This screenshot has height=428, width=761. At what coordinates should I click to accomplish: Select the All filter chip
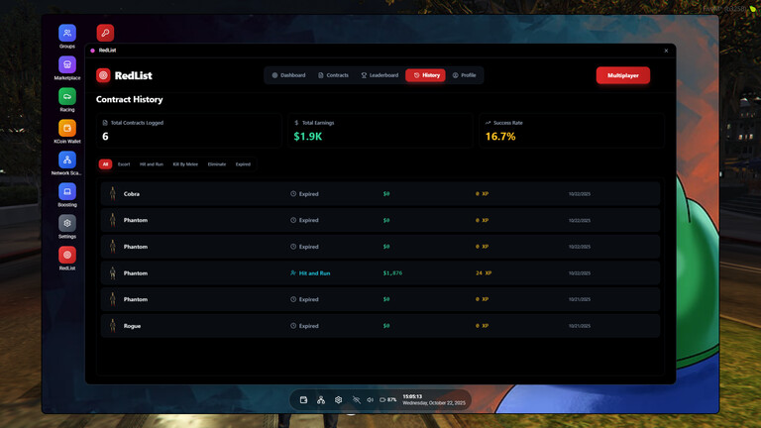(x=105, y=164)
